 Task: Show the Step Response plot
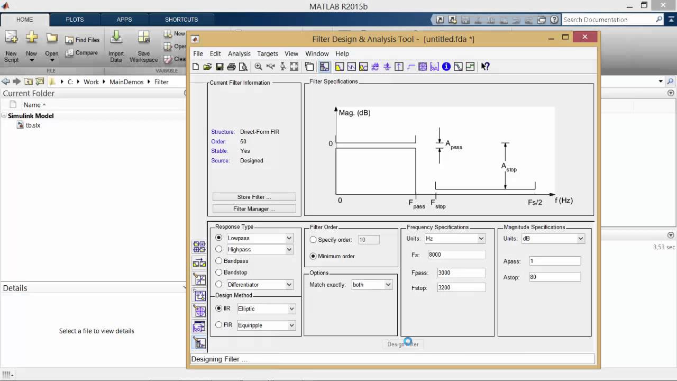pos(410,67)
